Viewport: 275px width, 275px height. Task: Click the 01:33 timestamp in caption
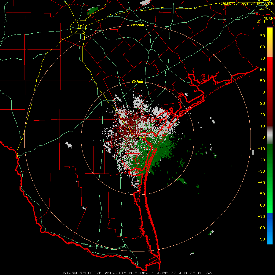click(205, 273)
